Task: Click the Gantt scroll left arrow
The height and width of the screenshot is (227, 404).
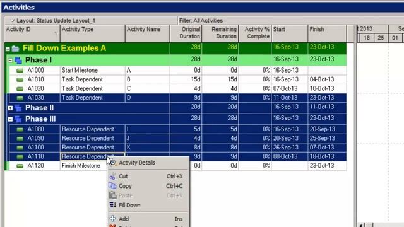Action: click(361, 225)
